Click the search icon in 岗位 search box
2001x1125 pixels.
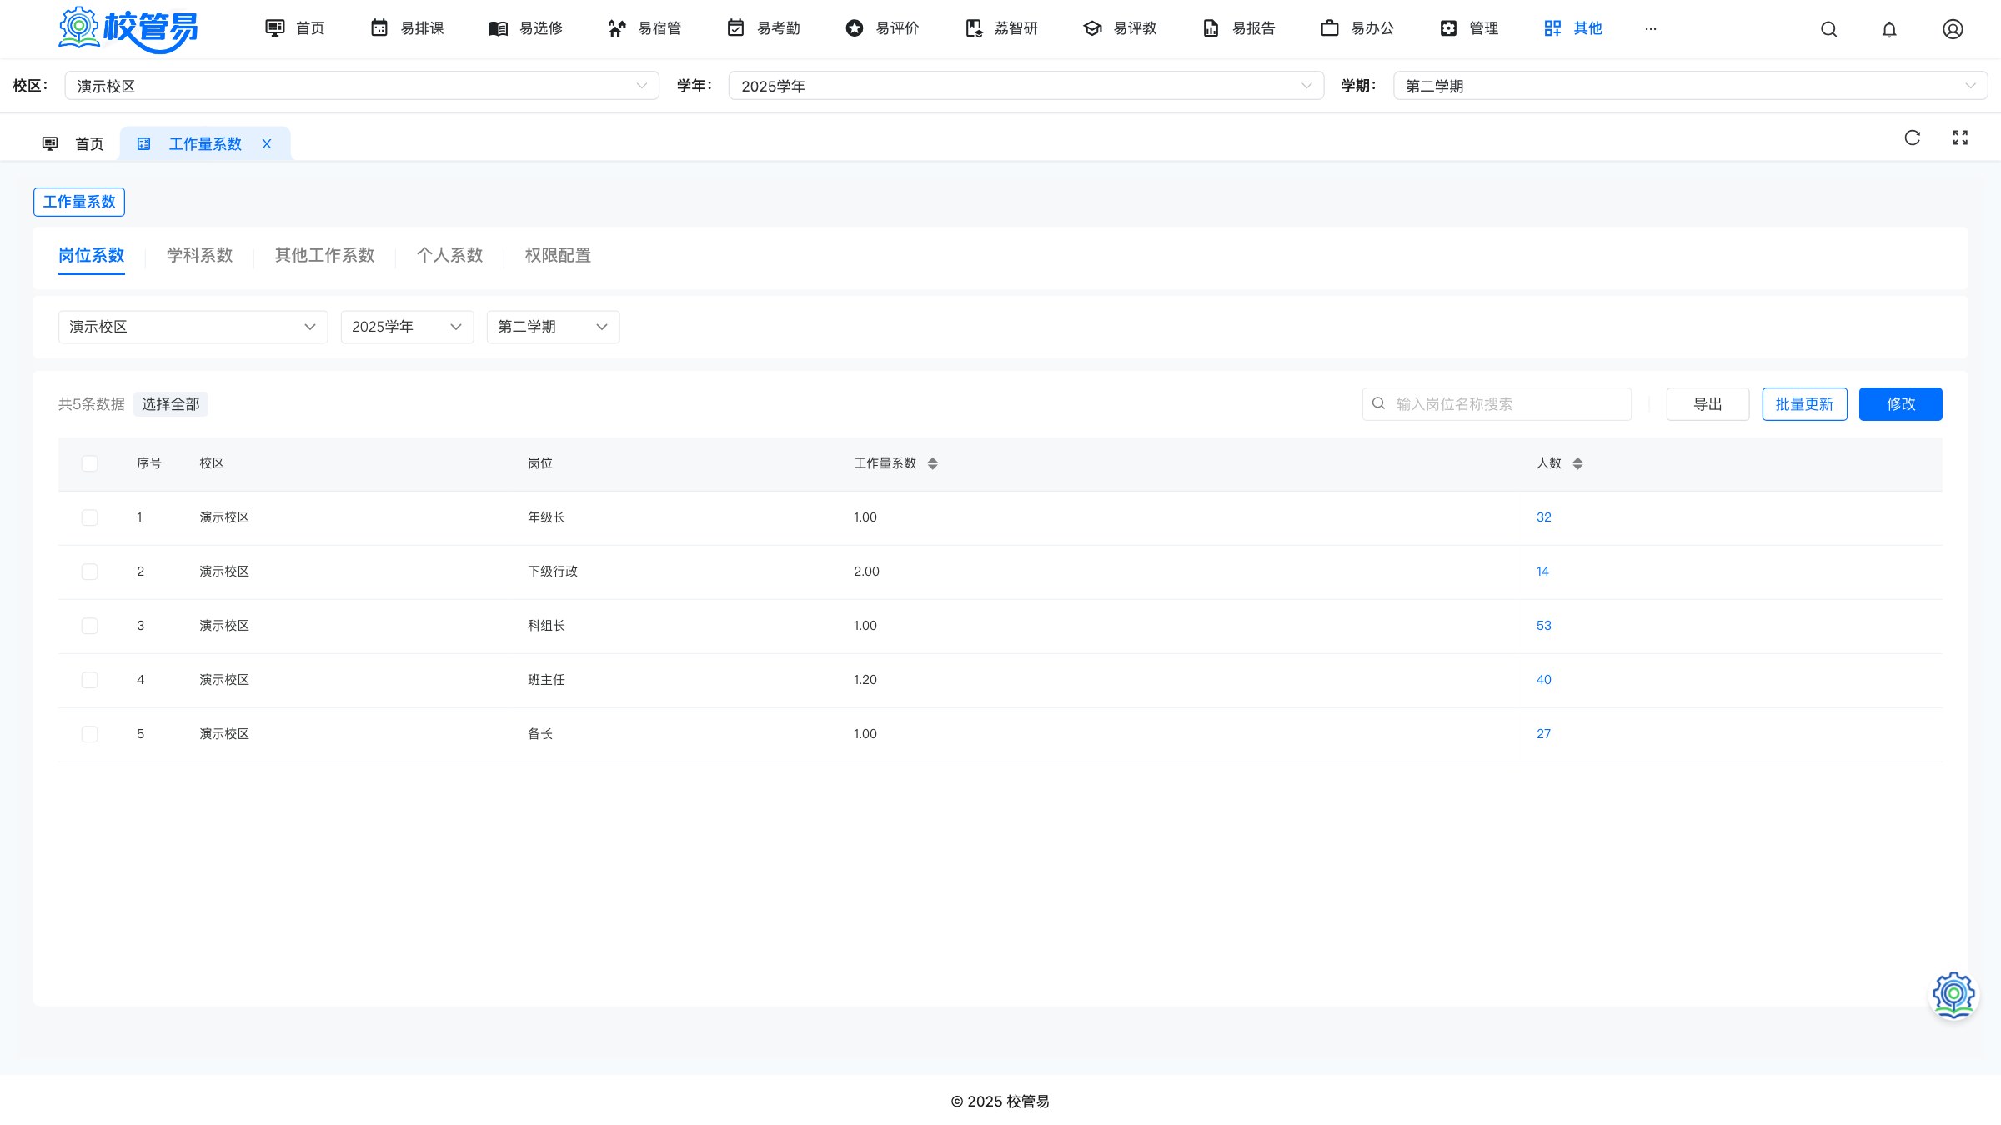pyautogui.click(x=1379, y=403)
